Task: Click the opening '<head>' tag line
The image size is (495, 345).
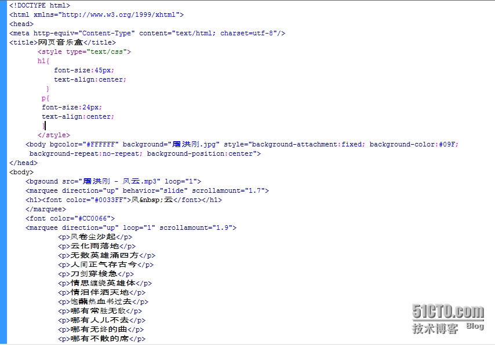Action: tap(21, 24)
